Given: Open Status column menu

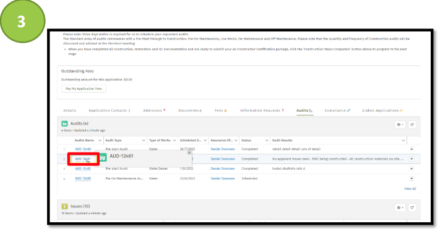Looking at the screenshot, I should (x=267, y=140).
